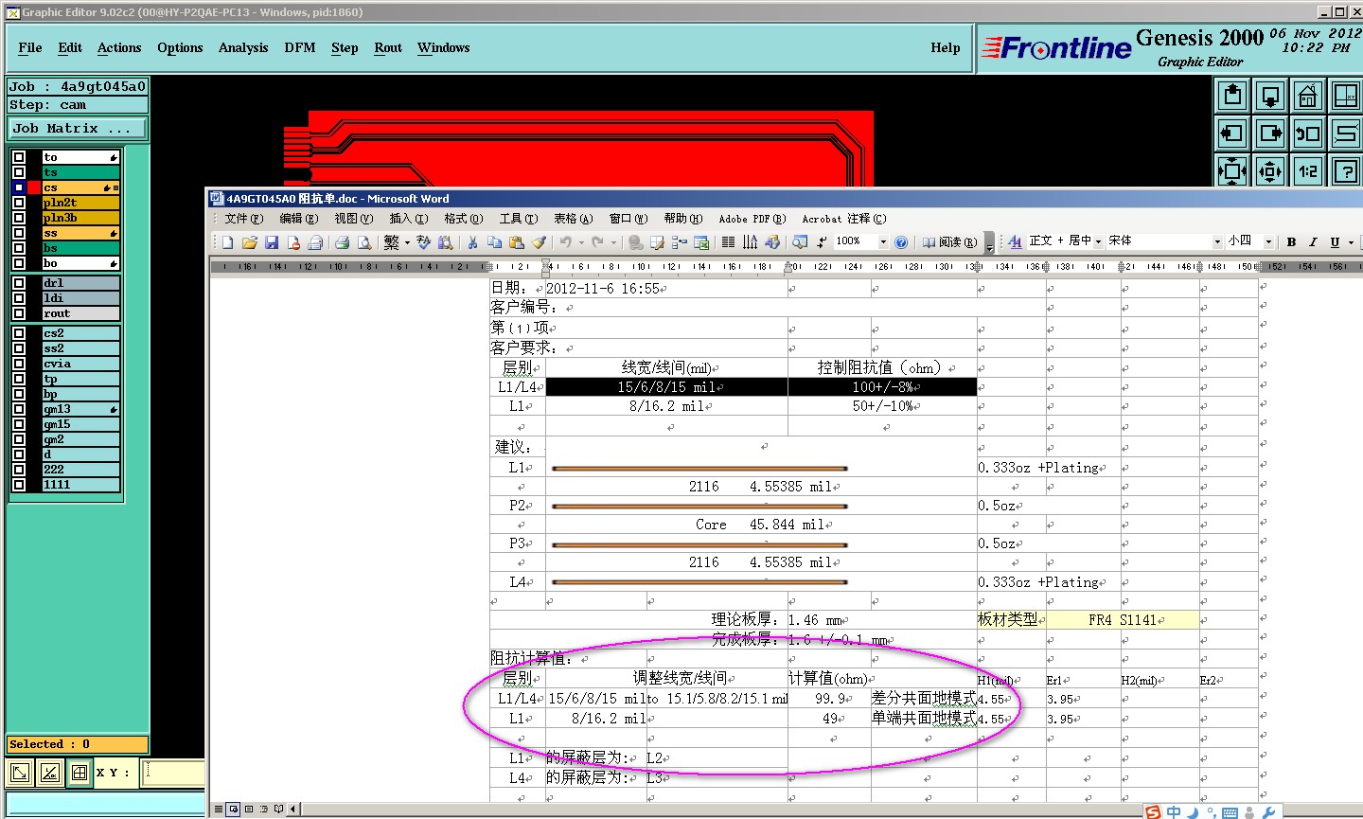Click the New blank document icon in Word
This screenshot has height=819, width=1363.
click(227, 242)
